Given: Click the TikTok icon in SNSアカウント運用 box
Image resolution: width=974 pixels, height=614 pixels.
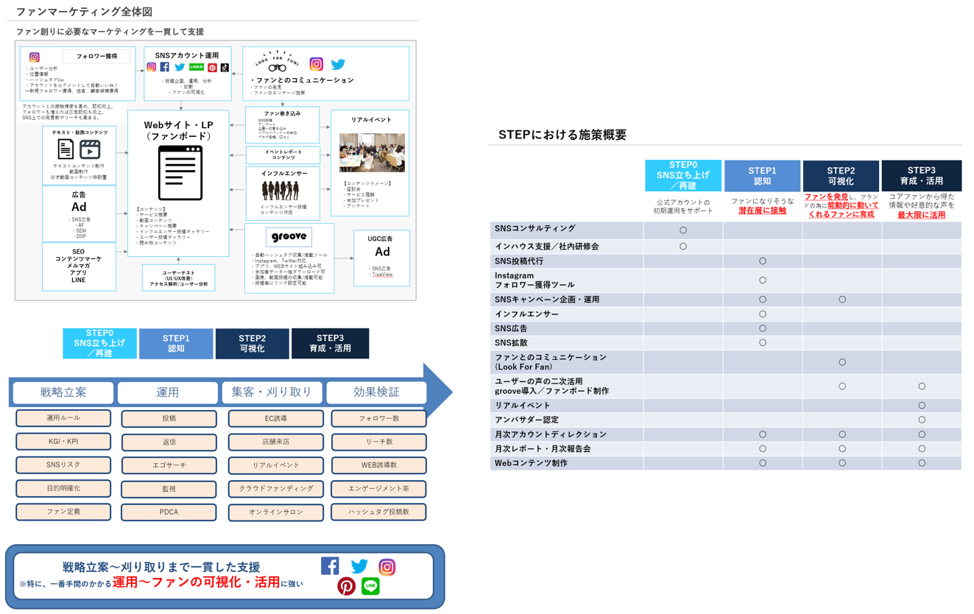Looking at the screenshot, I should pos(225,68).
